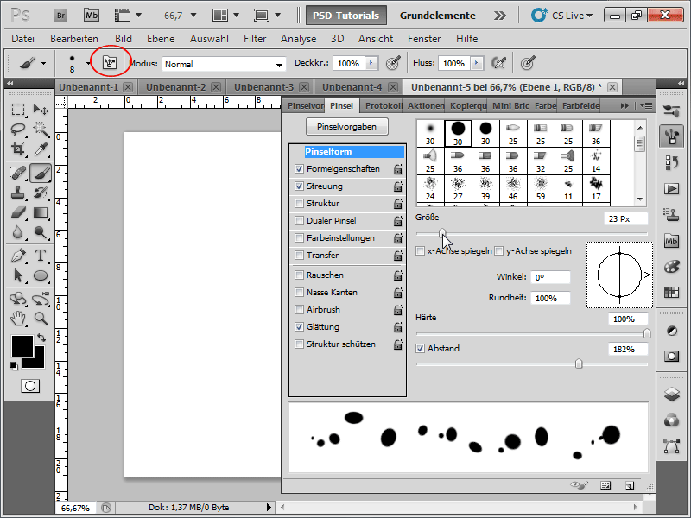Viewport: 691px width, 518px height.
Task: Click the Härte hardness slider handle
Action: [x=646, y=333]
